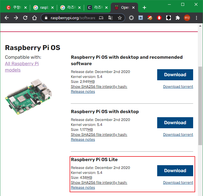203x196 pixels.
Task: Download torrent for Raspberry Pi OS with desktop
Action: pos(178,135)
